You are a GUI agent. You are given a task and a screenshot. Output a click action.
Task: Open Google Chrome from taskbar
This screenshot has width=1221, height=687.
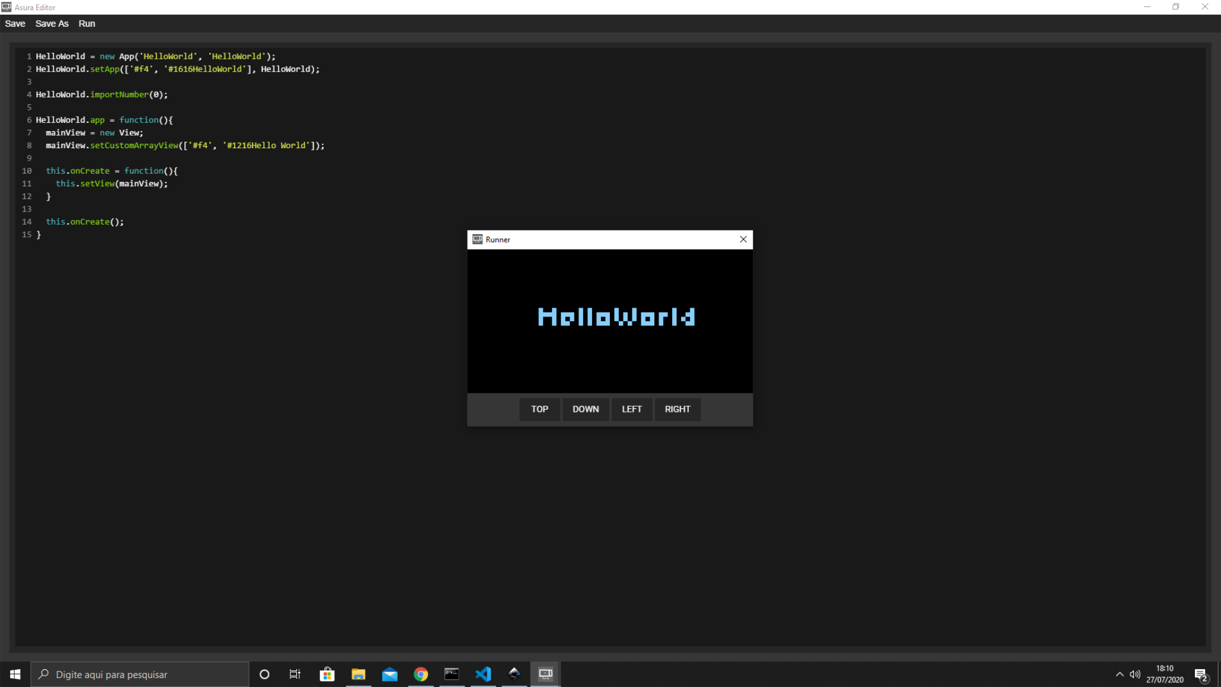(x=421, y=674)
